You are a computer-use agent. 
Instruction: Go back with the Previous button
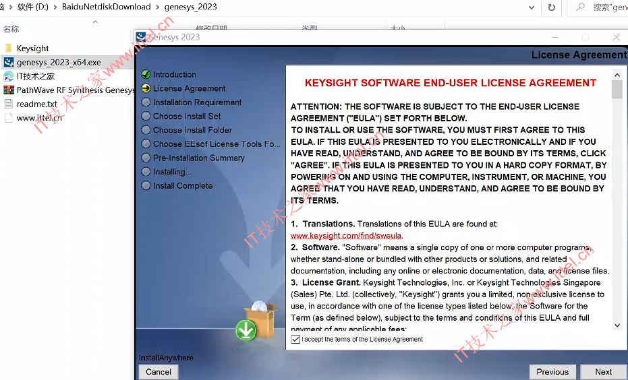(552, 372)
